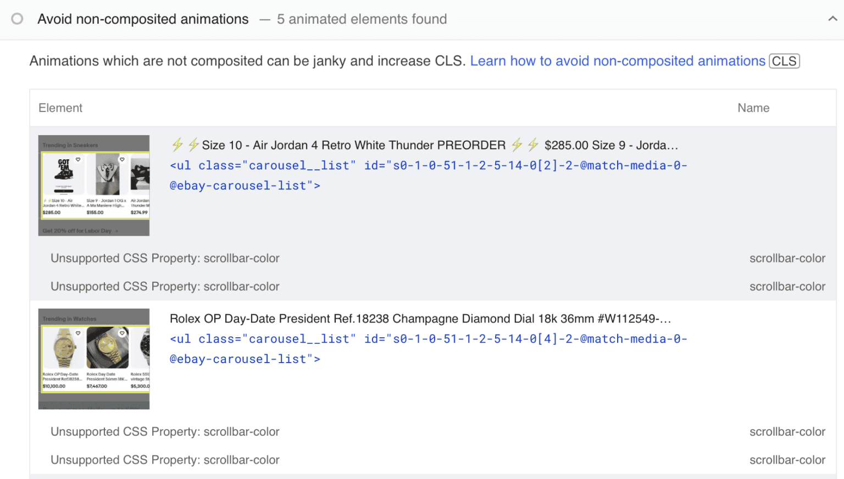Click the "Name" column header
844x479 pixels.
[753, 108]
